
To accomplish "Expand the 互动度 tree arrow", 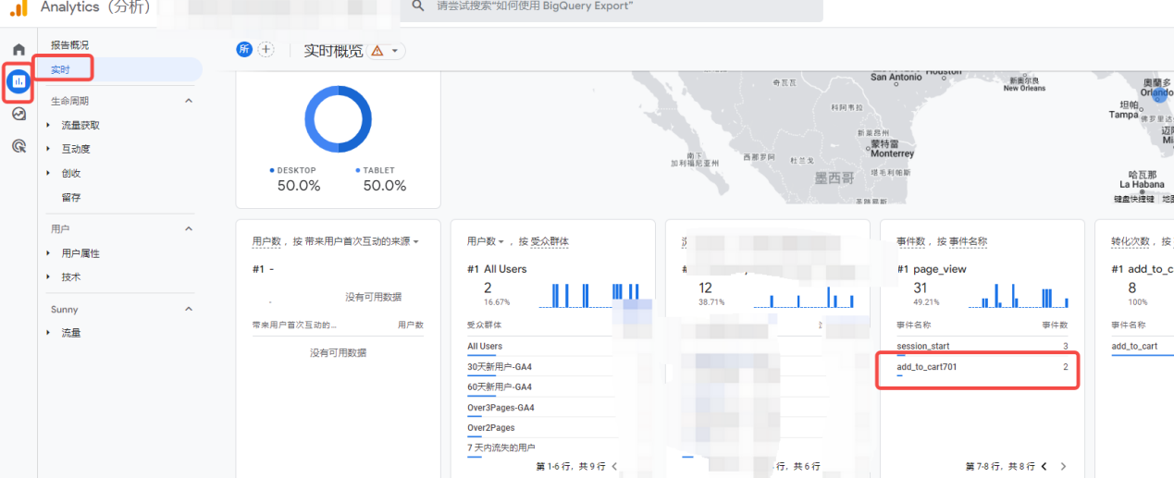I will click(x=49, y=149).
